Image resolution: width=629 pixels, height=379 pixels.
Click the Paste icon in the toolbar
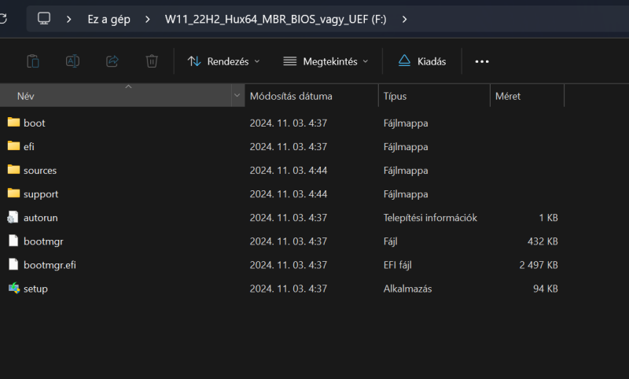click(x=33, y=61)
